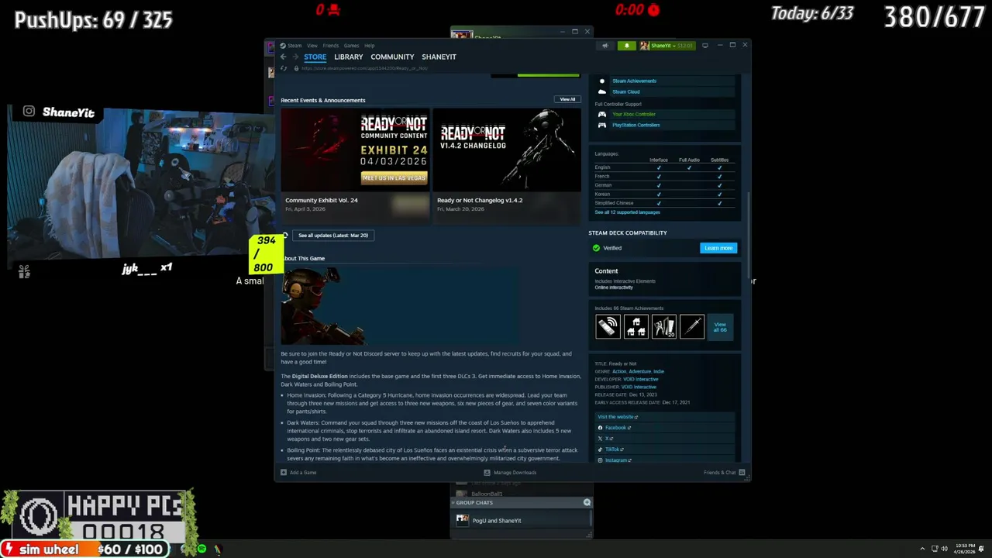
Task: Click View All events button
Action: (x=567, y=99)
